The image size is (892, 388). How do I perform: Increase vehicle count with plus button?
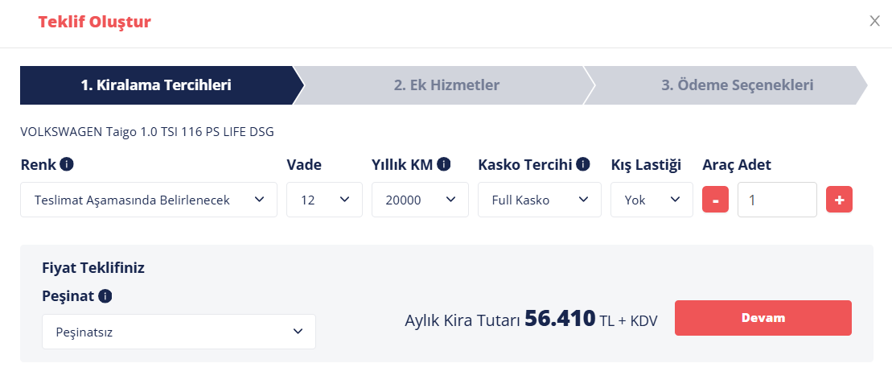[x=839, y=200]
